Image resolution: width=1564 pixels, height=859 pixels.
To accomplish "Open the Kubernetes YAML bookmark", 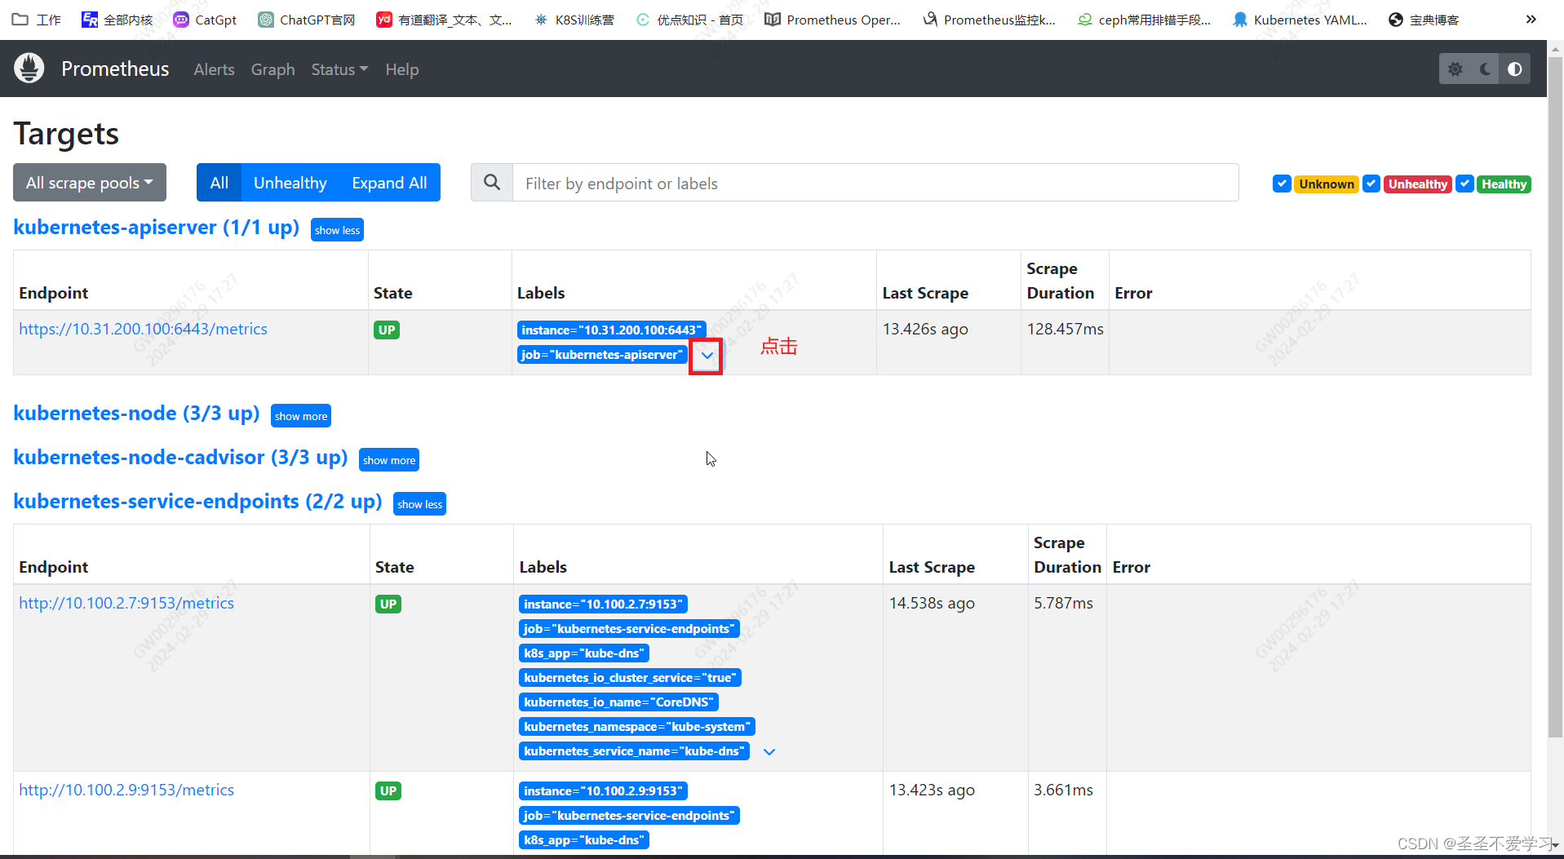I will click(x=1300, y=20).
